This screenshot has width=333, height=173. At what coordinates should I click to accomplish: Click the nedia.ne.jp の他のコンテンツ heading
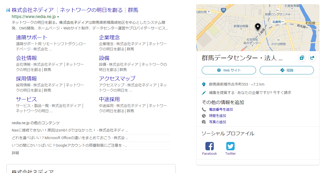coord(36,123)
